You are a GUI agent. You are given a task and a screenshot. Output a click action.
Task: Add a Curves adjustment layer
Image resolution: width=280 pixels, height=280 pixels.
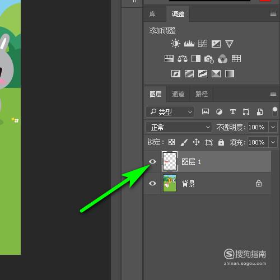point(203,44)
